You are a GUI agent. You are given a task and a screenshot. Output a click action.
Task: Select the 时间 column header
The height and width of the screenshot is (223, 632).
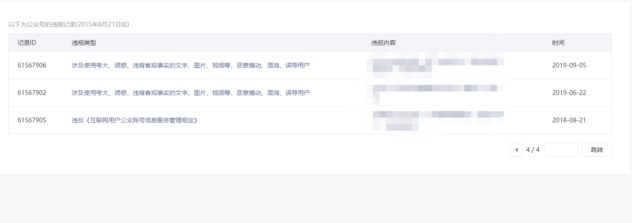[558, 43]
